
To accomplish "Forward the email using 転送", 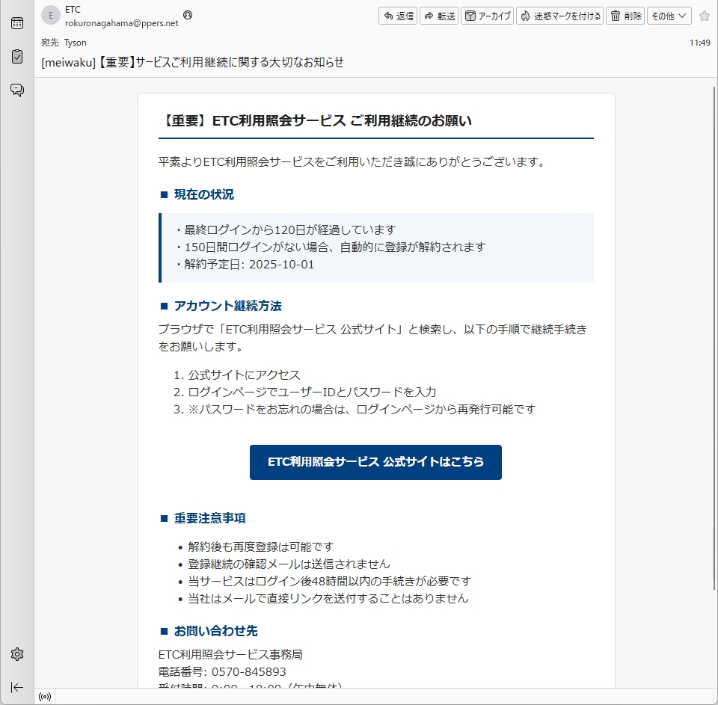I will (x=439, y=16).
